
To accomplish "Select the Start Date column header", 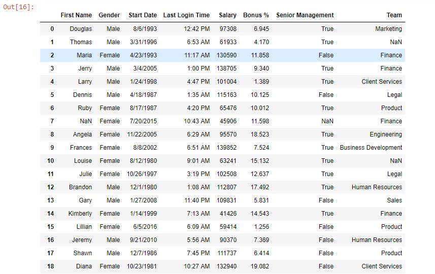I will pyautogui.click(x=143, y=15).
